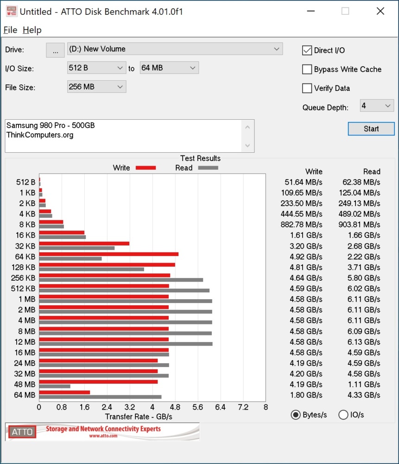Click the drive browse '...' button
Screen dimensions: 399x464
click(55, 50)
